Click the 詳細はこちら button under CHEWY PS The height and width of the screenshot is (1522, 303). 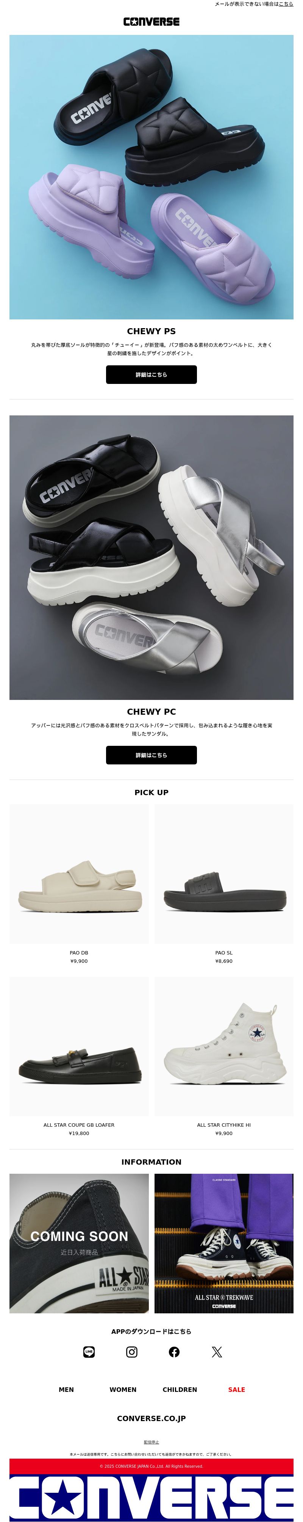151,374
